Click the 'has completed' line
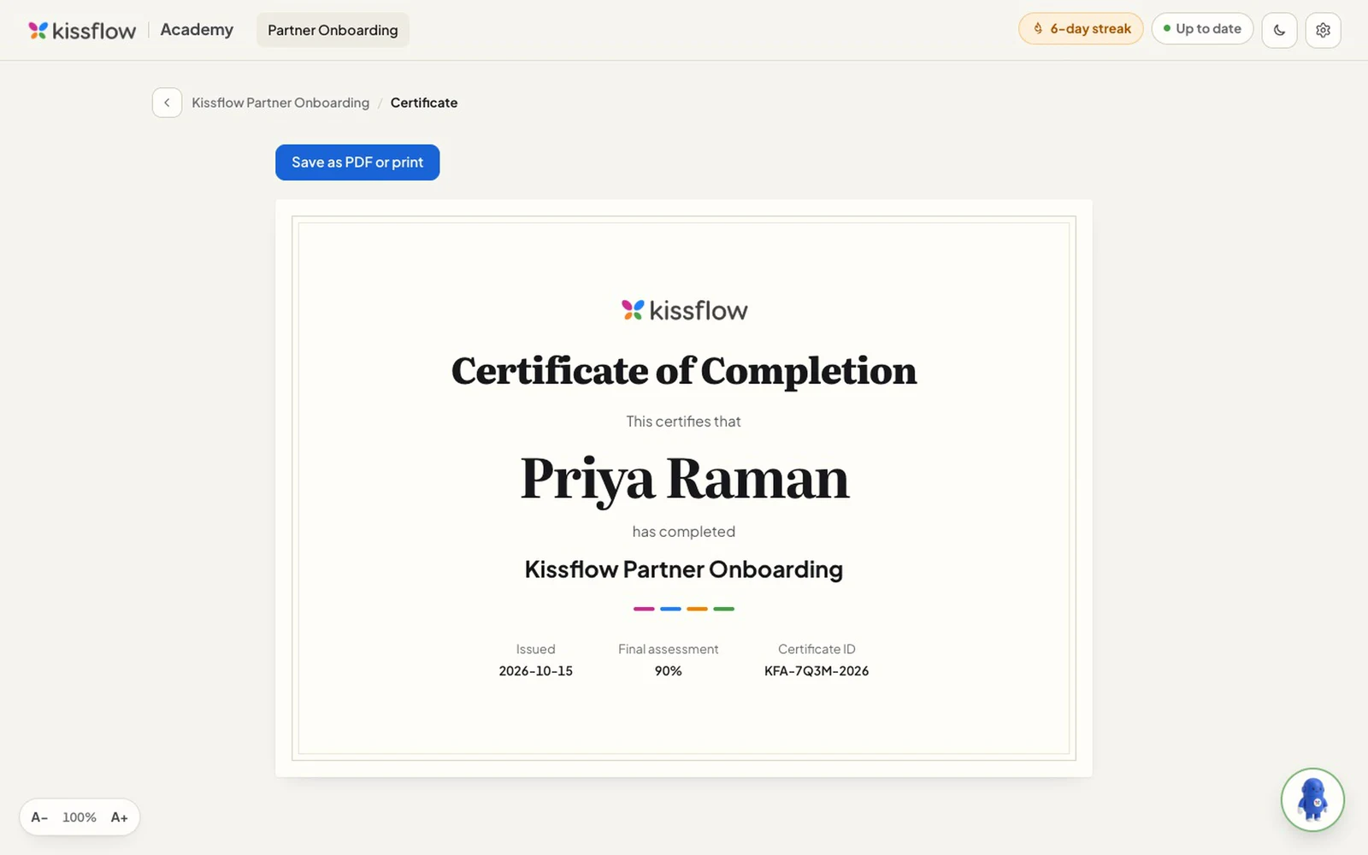 click(x=684, y=532)
